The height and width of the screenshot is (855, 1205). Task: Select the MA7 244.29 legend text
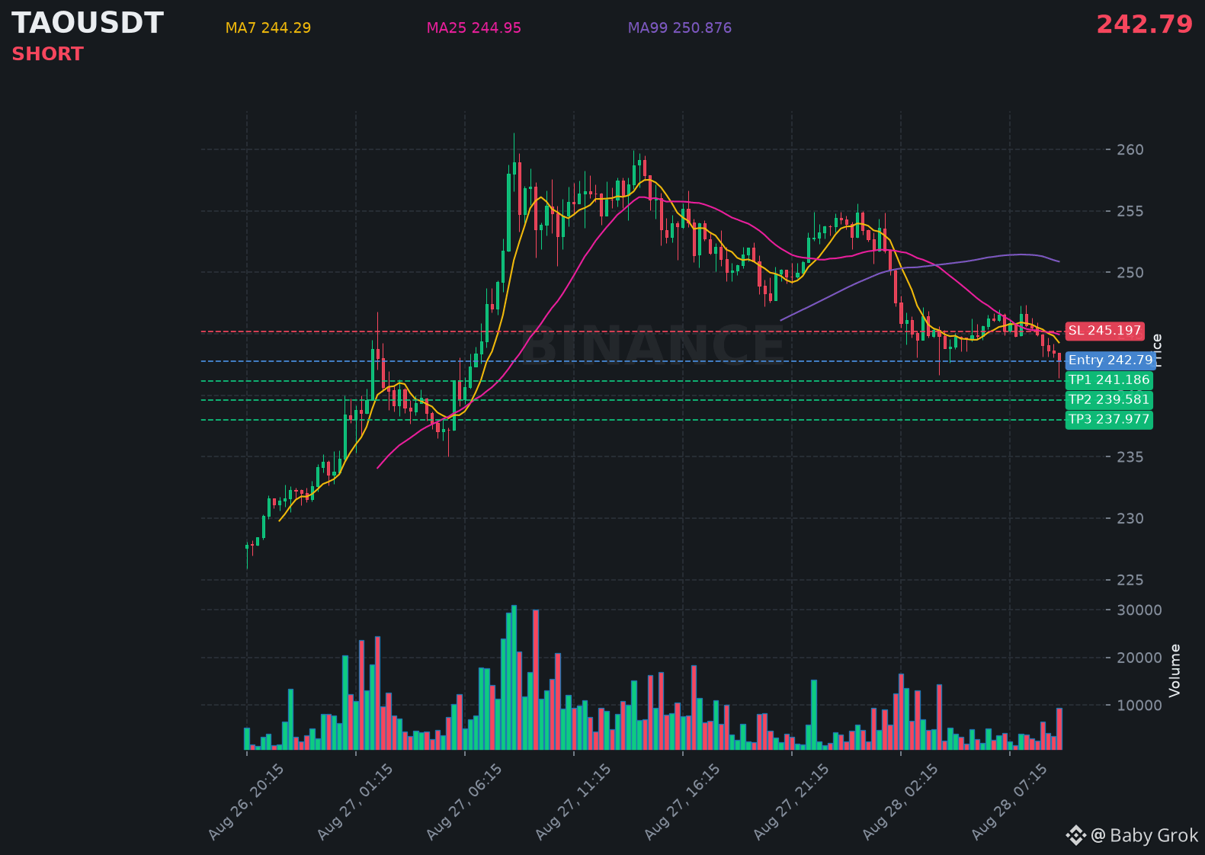tap(268, 28)
